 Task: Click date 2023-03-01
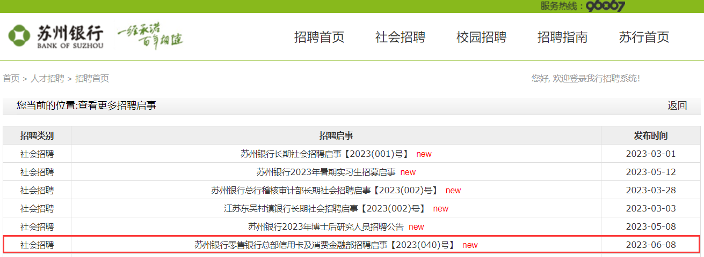coord(651,154)
